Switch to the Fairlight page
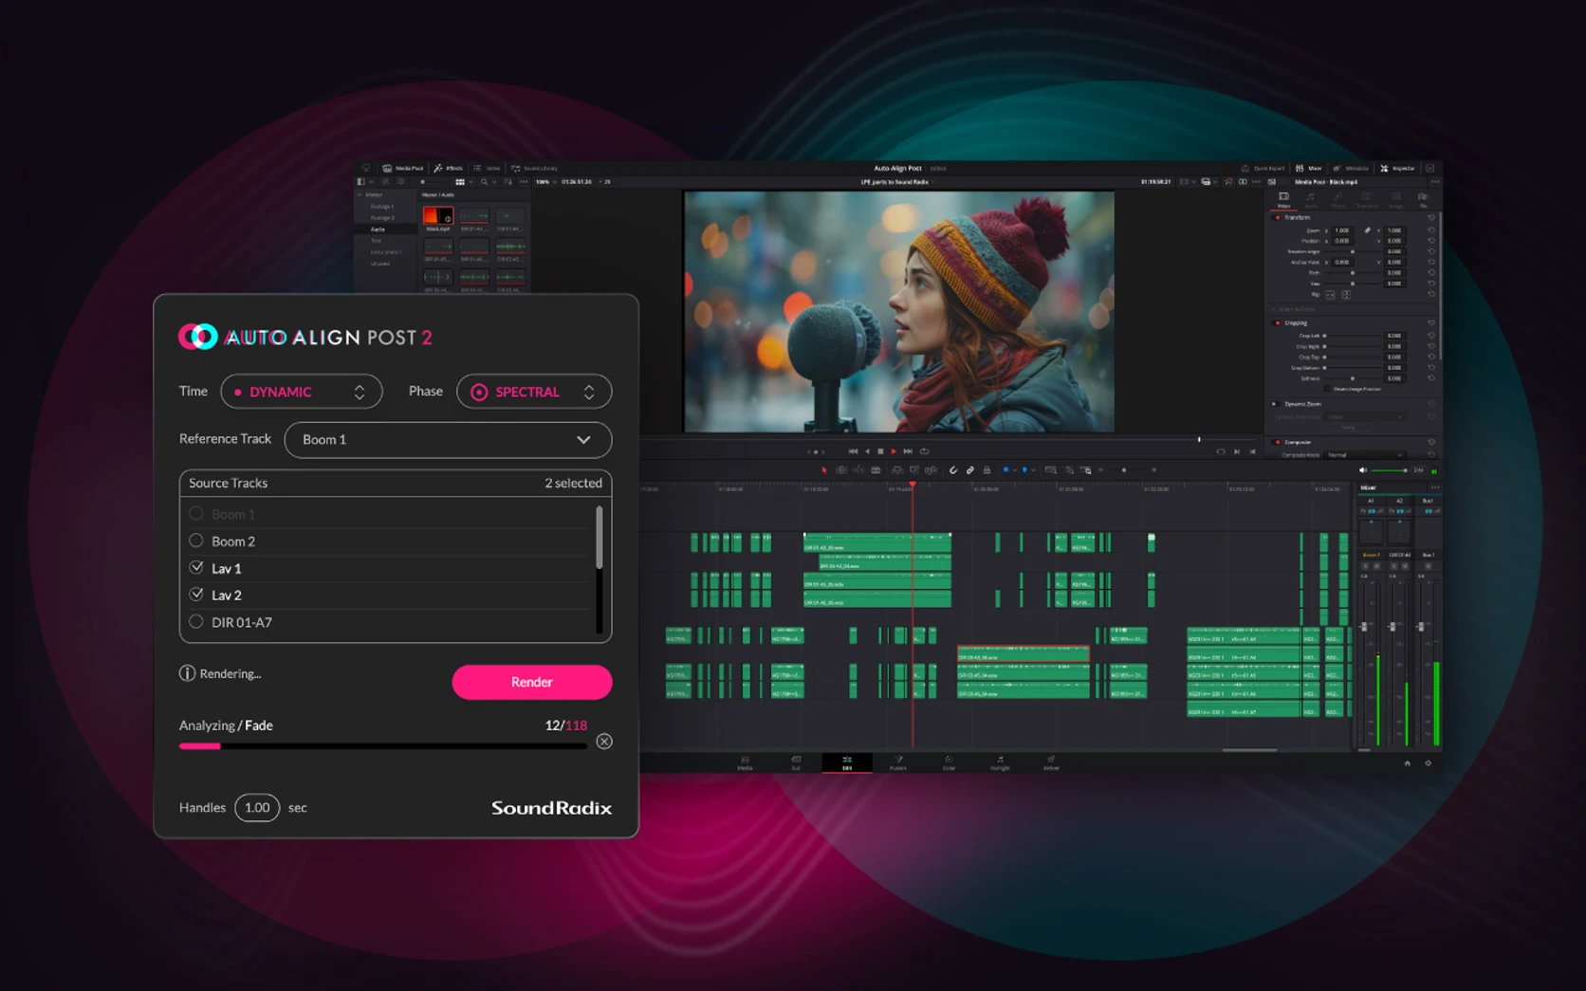 999,763
